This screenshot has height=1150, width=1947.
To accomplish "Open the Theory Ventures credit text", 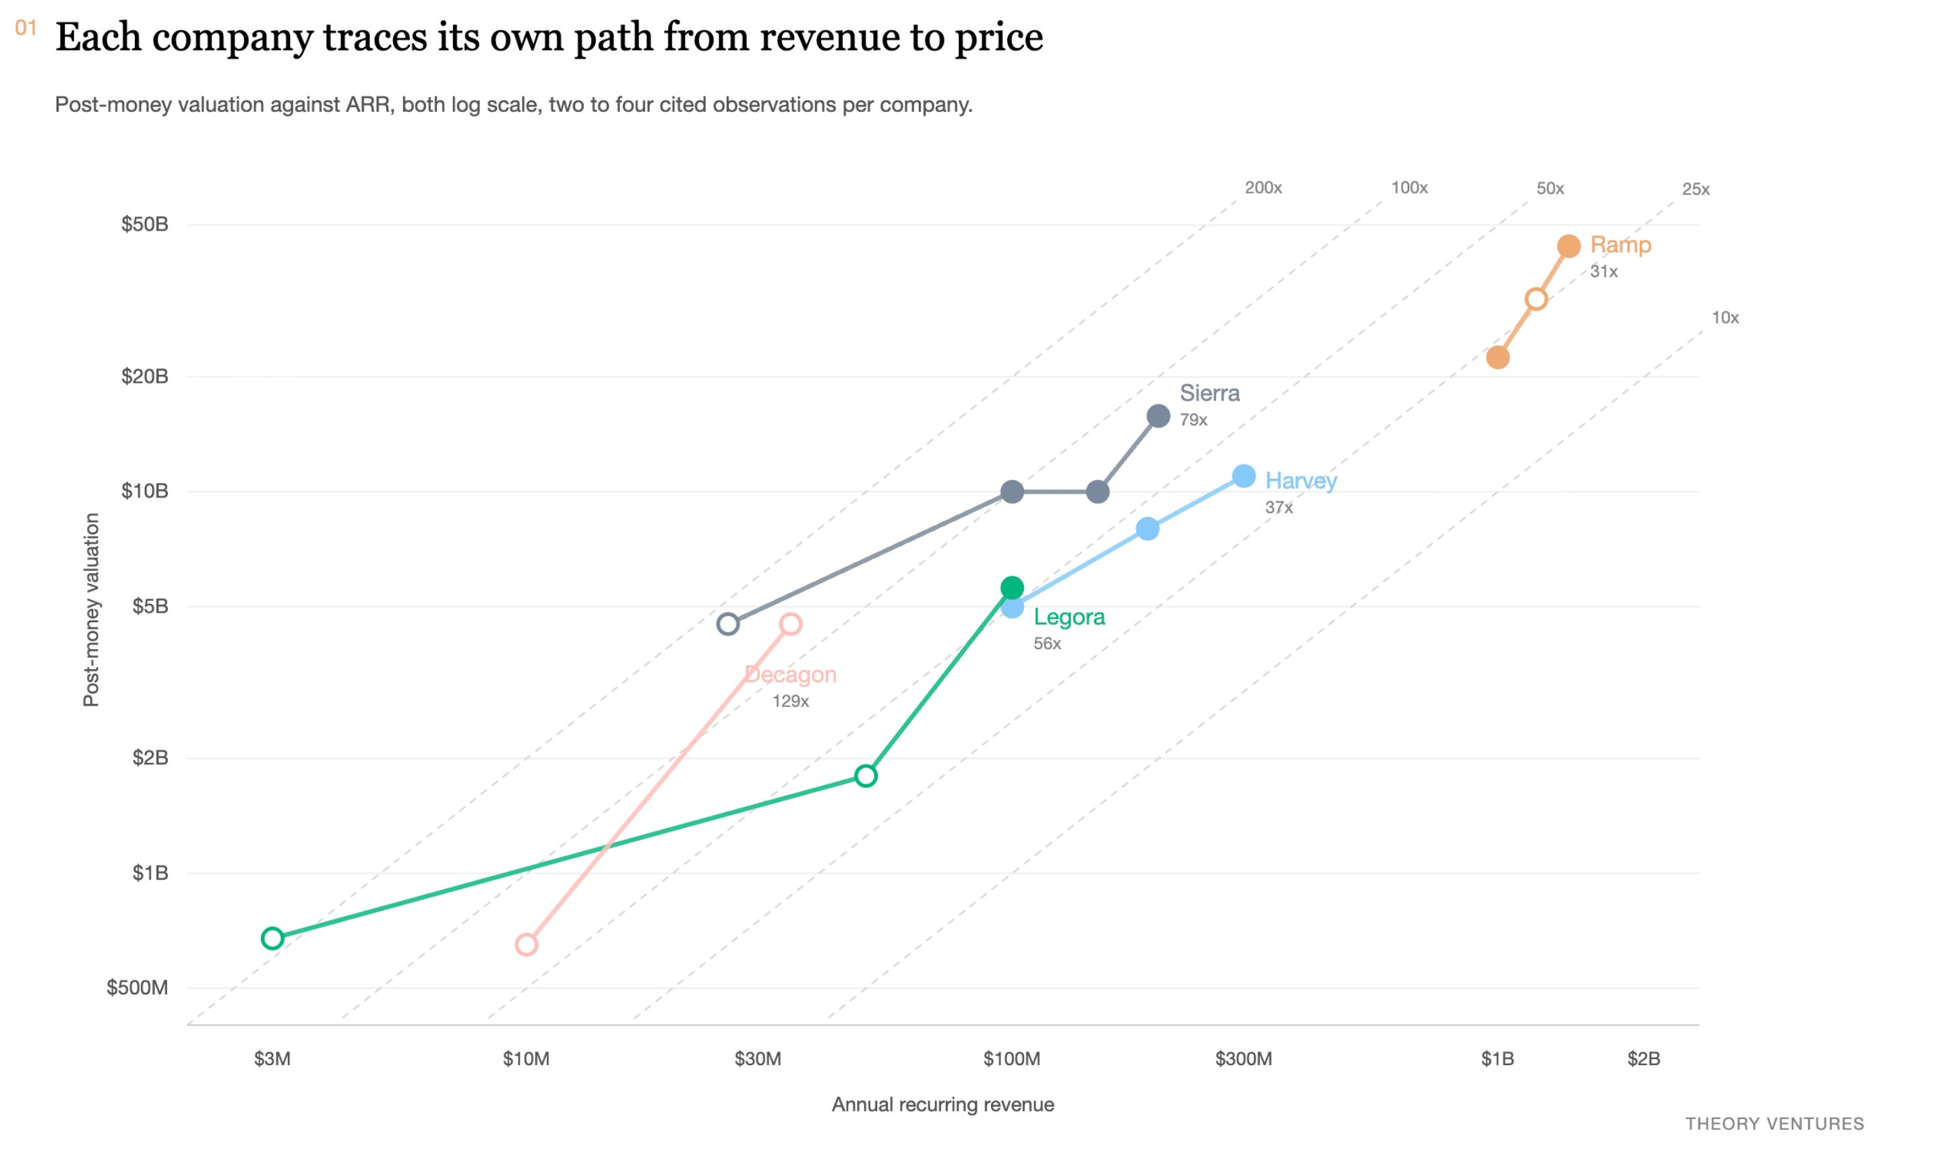I will (x=1774, y=1124).
